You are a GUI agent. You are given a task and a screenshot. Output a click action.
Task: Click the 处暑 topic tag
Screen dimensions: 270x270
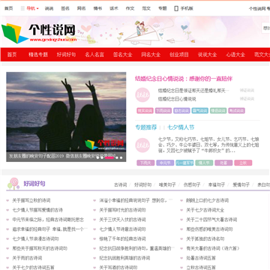pos(223,163)
